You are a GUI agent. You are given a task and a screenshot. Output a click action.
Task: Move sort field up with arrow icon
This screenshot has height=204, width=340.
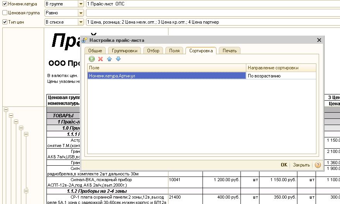[110, 59]
